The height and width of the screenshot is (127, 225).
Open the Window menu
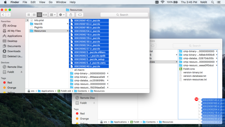click(x=61, y=2)
